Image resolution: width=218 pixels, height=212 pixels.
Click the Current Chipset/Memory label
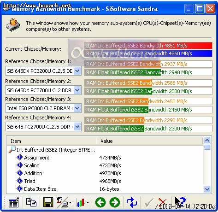tap(33, 49)
